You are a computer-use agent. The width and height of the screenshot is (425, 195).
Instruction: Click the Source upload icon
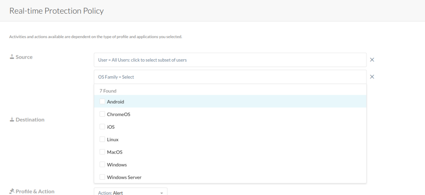12,57
